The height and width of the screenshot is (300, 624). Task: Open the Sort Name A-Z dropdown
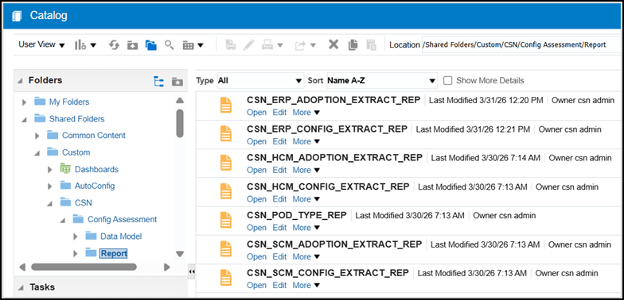382,81
